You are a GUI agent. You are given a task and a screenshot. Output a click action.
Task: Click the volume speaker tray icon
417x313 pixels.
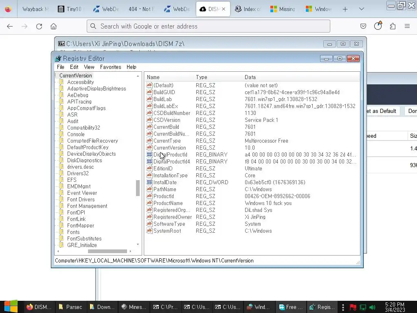click(x=372, y=307)
